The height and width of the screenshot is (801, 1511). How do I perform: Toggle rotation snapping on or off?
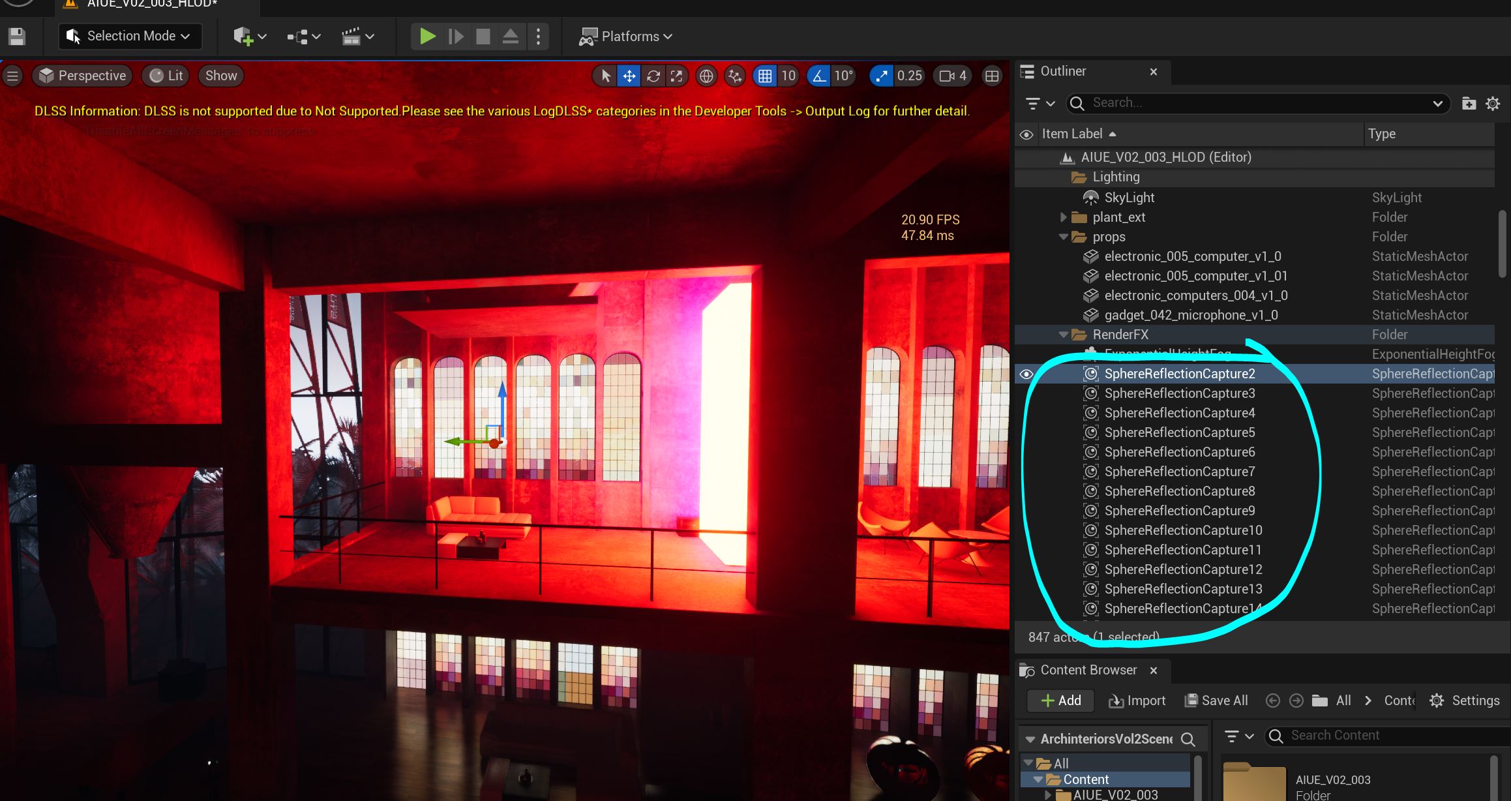(818, 76)
